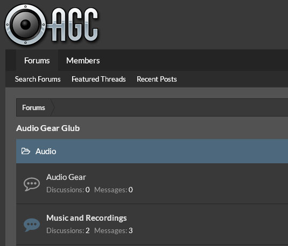
Task: Go to Featured Threads
Action: coord(99,79)
